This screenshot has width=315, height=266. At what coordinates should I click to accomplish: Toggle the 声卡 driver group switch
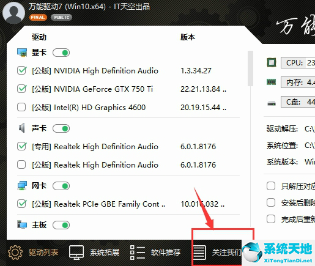click(x=61, y=128)
